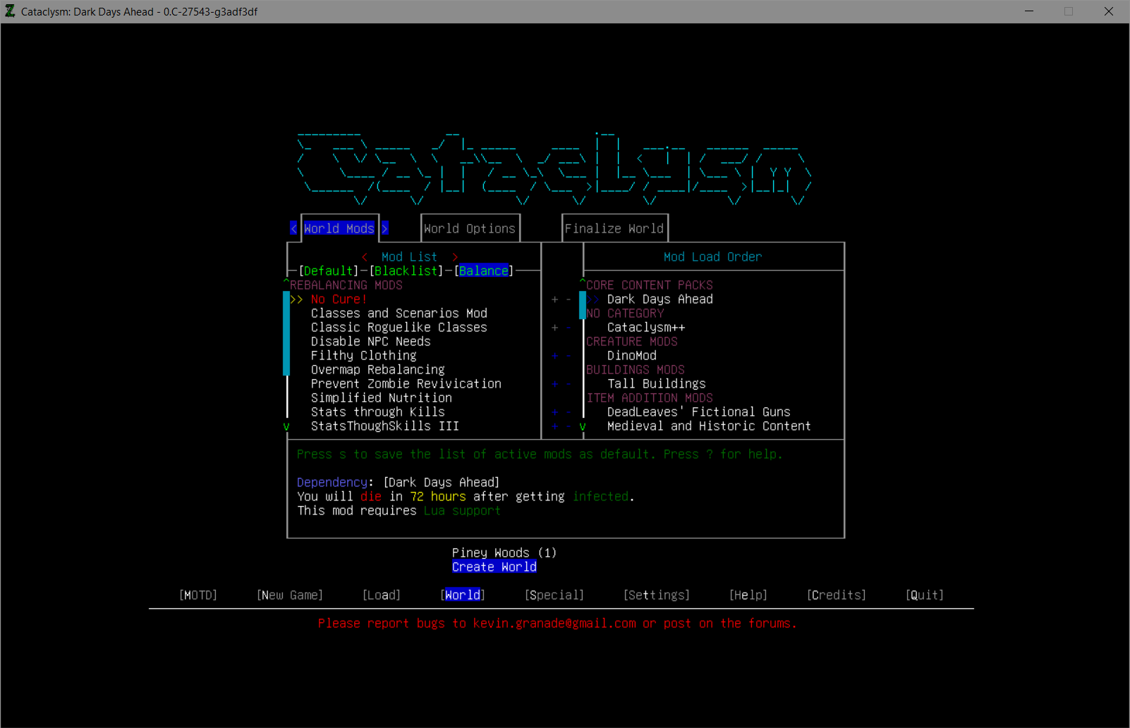Screen dimensions: 1130x728
Task: Open the World Options tab
Action: (470, 228)
